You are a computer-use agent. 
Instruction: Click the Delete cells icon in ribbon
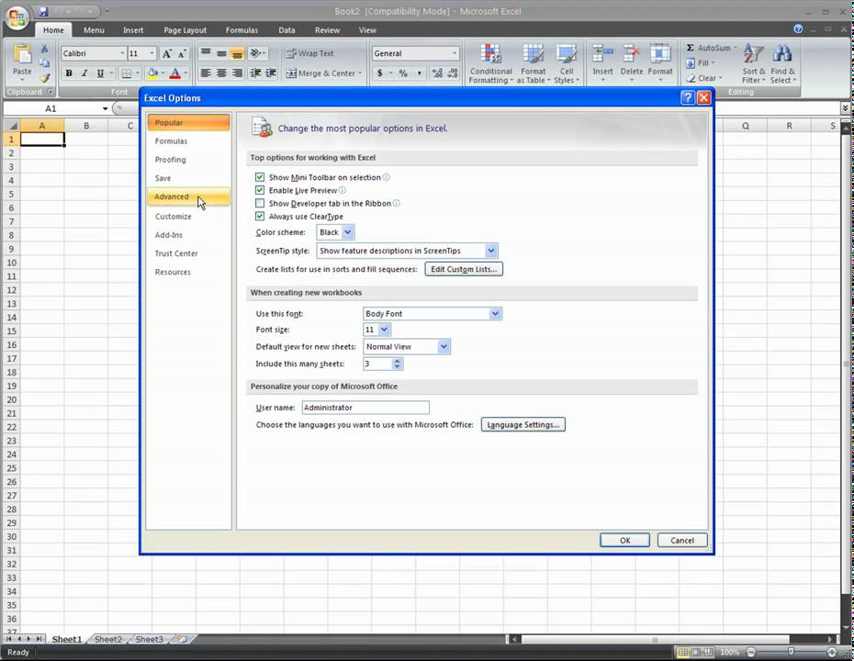pos(631,54)
